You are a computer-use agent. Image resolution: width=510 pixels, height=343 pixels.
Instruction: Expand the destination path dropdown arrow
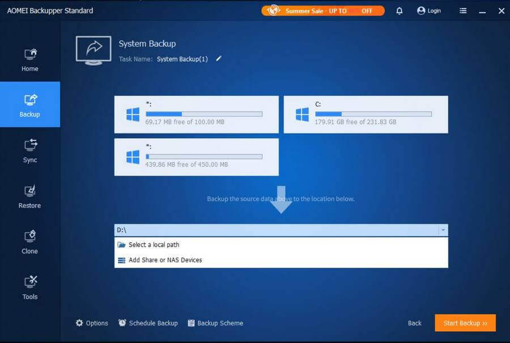tap(443, 230)
